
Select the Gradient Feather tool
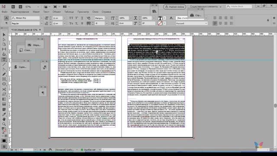pyautogui.click(x=4, y=104)
